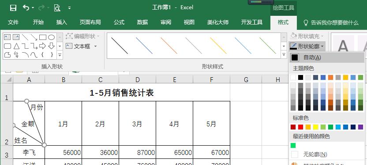Select the arc shape
The image size is (367, 165).
pyautogui.click(x=25, y=55)
